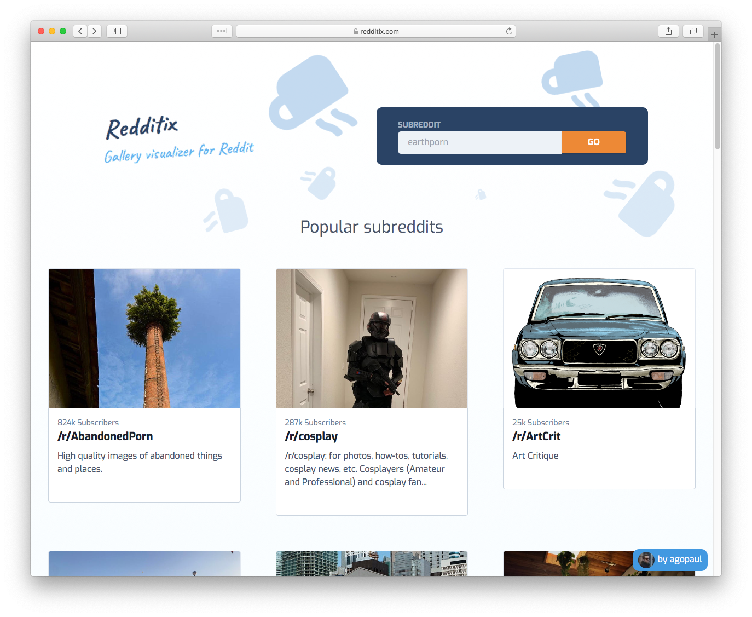Open the tab overview icon
Screen dimensions: 752x617
(x=693, y=31)
